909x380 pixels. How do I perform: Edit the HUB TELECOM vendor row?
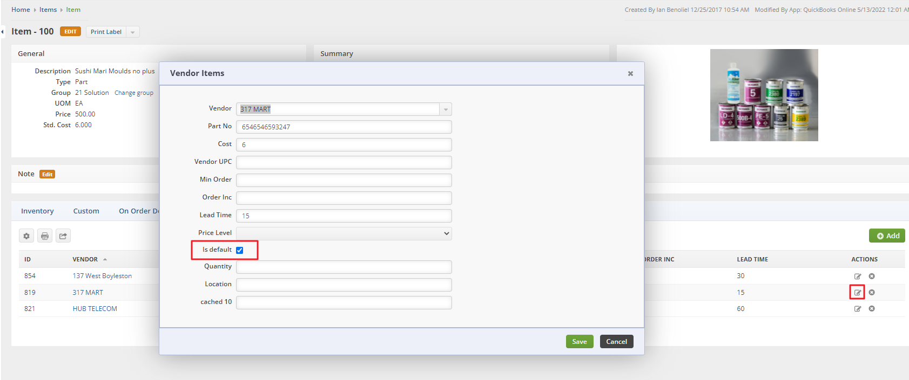click(x=858, y=309)
